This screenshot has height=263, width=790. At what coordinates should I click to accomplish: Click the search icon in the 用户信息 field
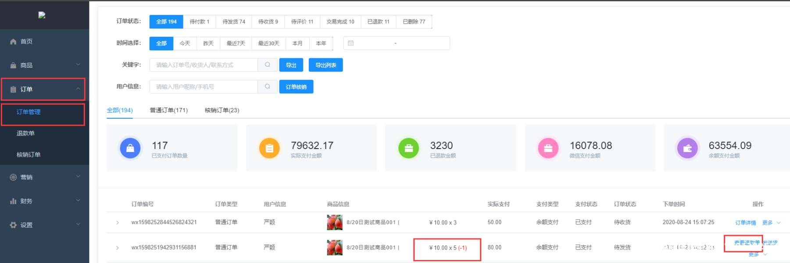click(268, 87)
